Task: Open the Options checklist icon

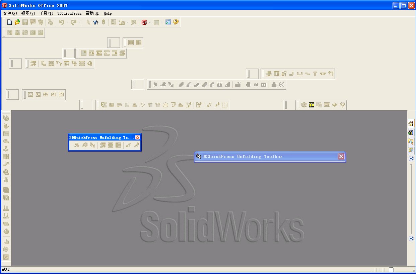Action: click(x=168, y=22)
